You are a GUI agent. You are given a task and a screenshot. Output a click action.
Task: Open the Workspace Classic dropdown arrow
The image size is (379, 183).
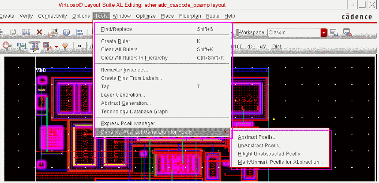pyautogui.click(x=324, y=33)
